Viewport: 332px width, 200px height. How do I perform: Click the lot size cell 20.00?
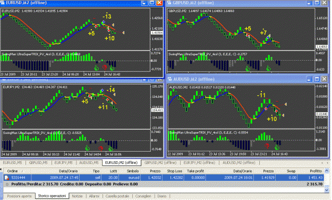(113, 178)
